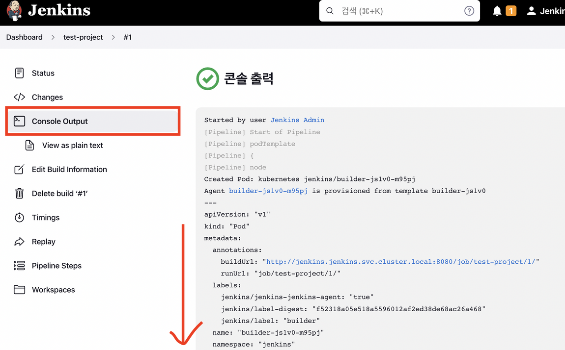
Task: Click the Replay arrow icon
Action: click(x=20, y=242)
